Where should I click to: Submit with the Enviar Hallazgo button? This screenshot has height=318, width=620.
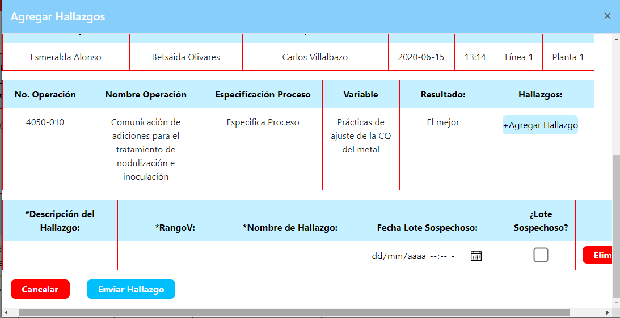(131, 289)
